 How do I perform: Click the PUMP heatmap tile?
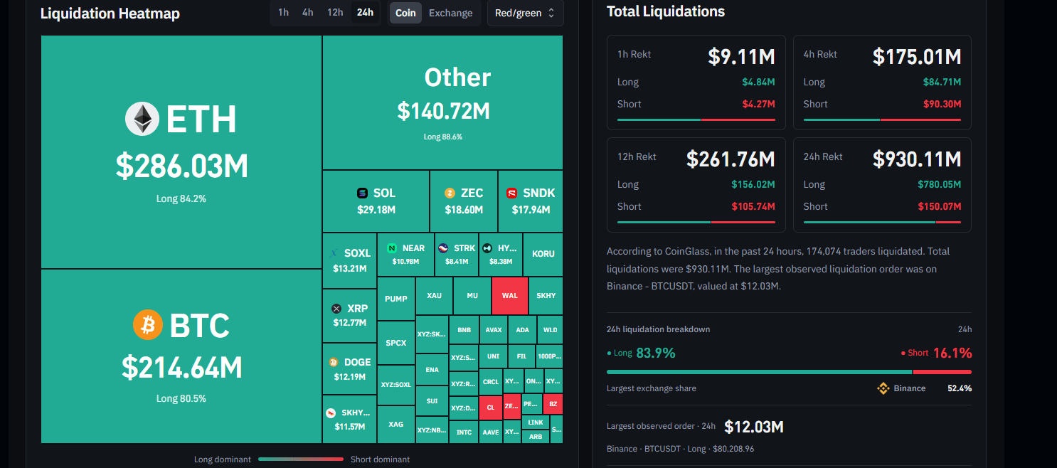tap(396, 299)
